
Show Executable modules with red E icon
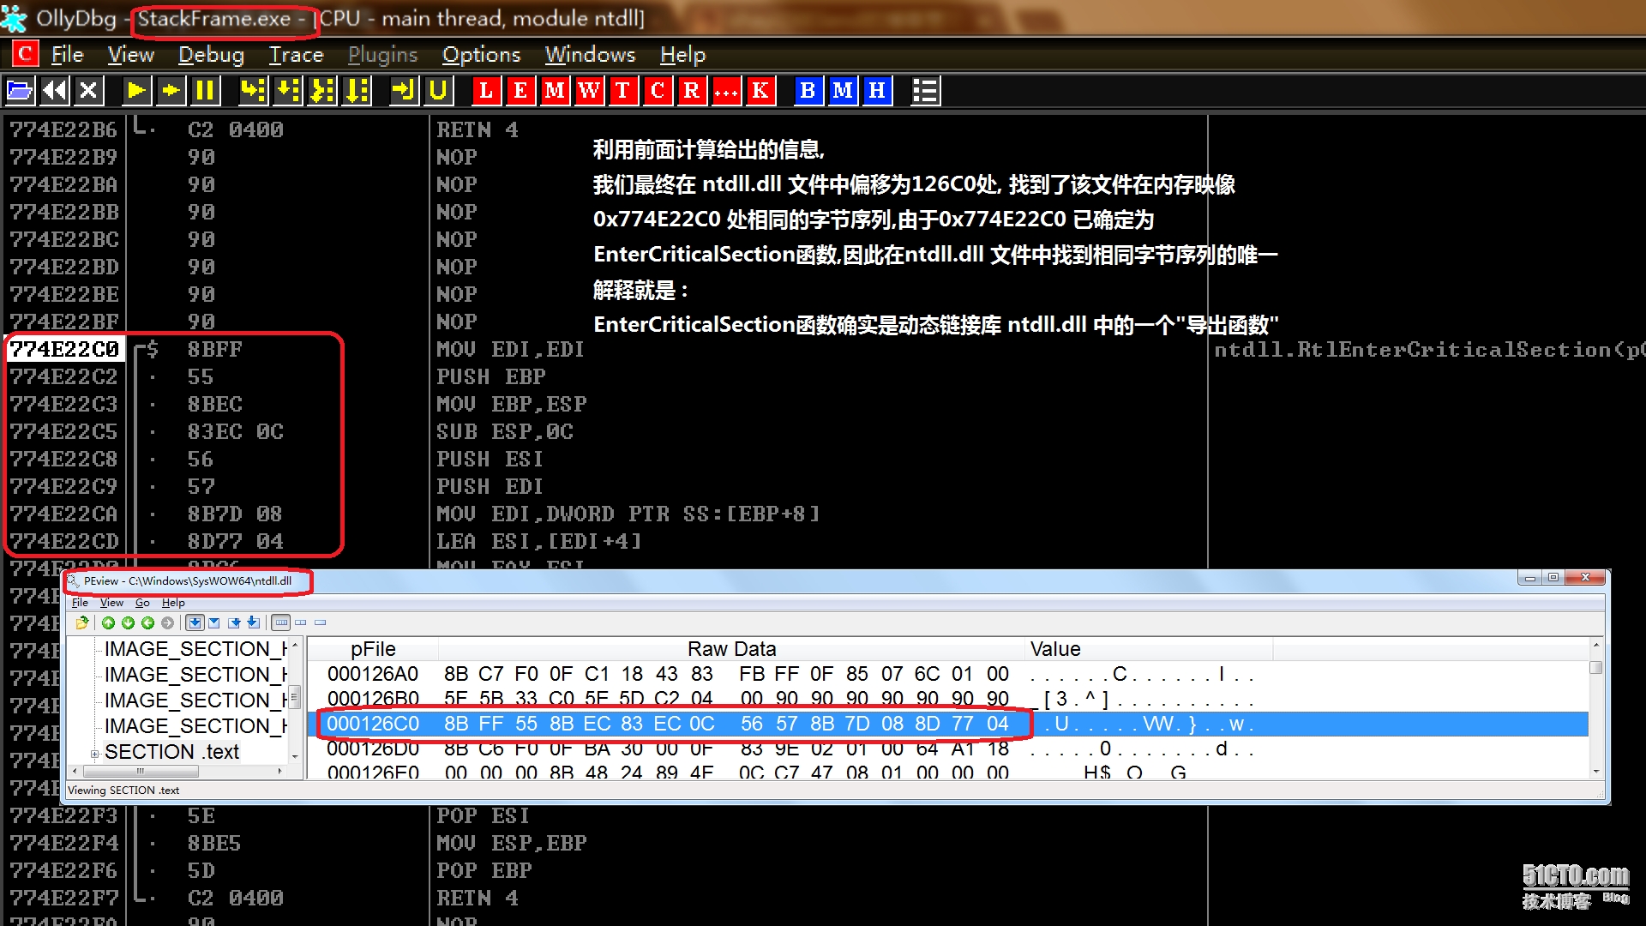click(520, 90)
